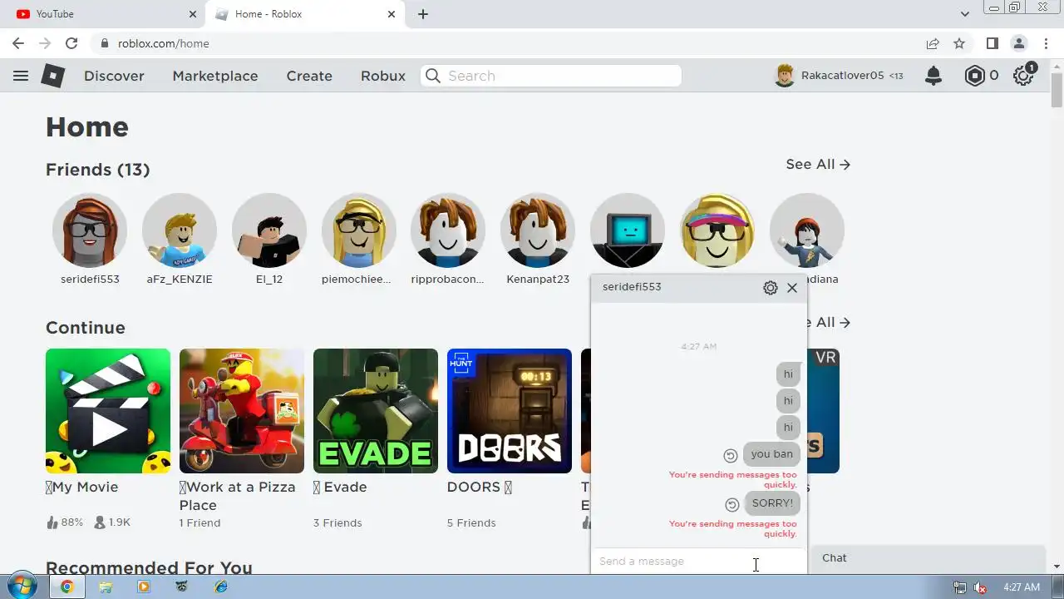This screenshot has width=1064, height=599.
Task: Click the Roblox logo in the header
Action: point(53,76)
